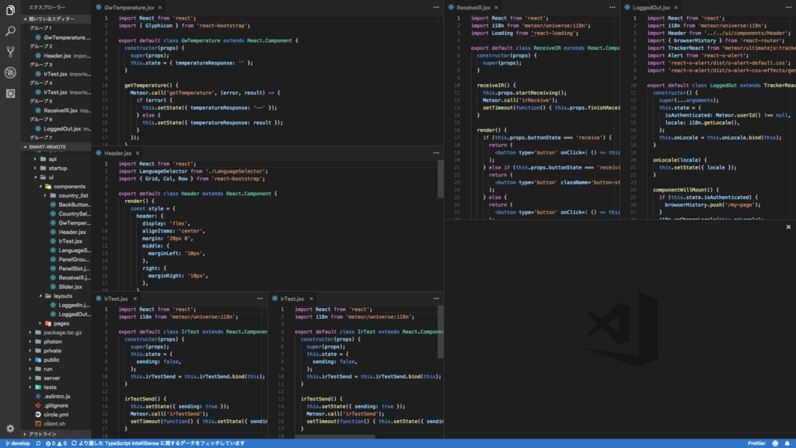The height and width of the screenshot is (448, 796).
Task: Close the empty editor group with the X
Action: (x=788, y=227)
